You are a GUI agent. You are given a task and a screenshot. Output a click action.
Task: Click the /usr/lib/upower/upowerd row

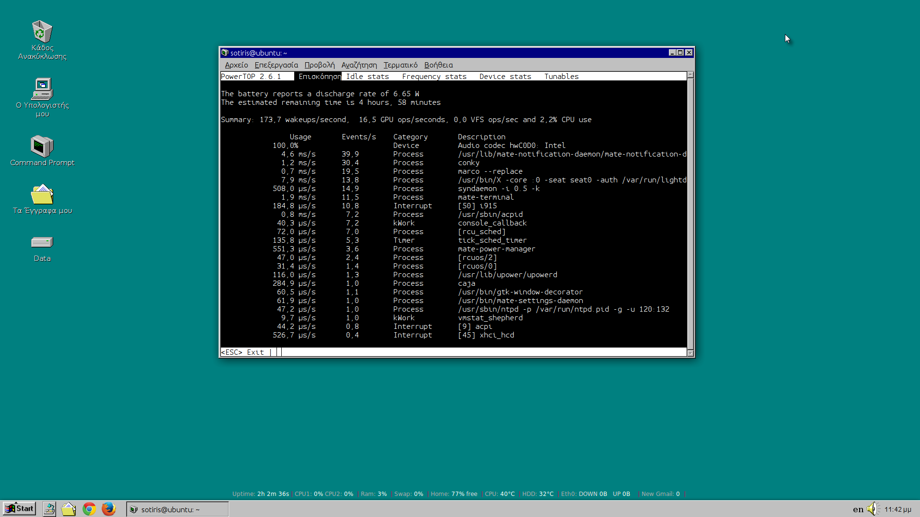[x=453, y=275]
